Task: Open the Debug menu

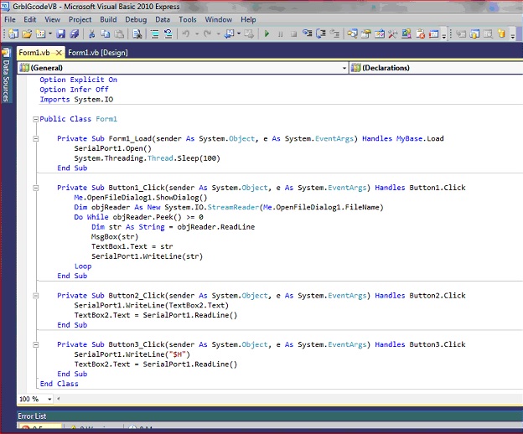Action: [x=135, y=18]
